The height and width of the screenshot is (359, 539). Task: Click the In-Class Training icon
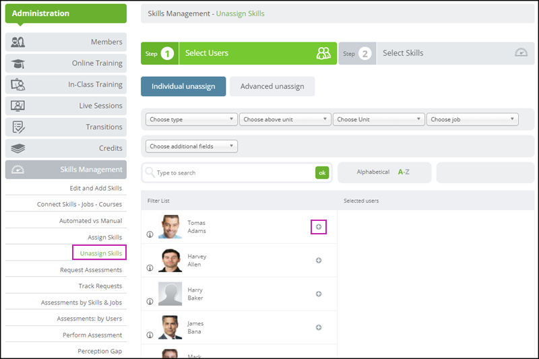click(x=18, y=84)
